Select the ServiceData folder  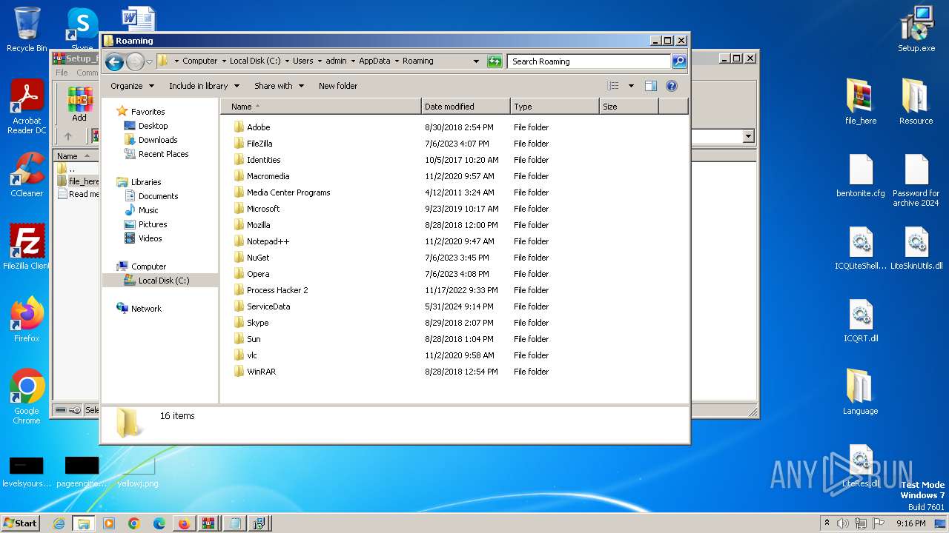[268, 306]
